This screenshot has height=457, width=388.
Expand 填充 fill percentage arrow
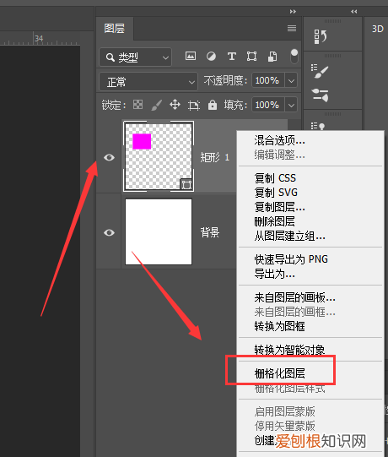tap(291, 105)
